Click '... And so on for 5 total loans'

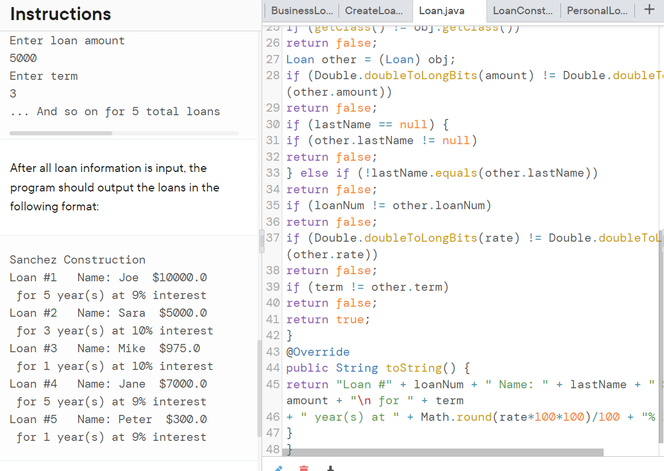click(115, 112)
